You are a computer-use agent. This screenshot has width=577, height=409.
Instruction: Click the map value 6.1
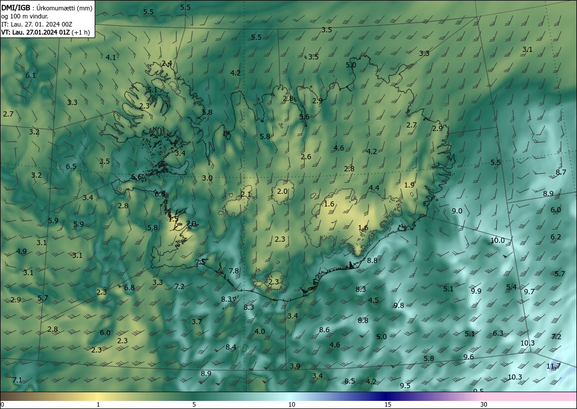click(x=31, y=76)
